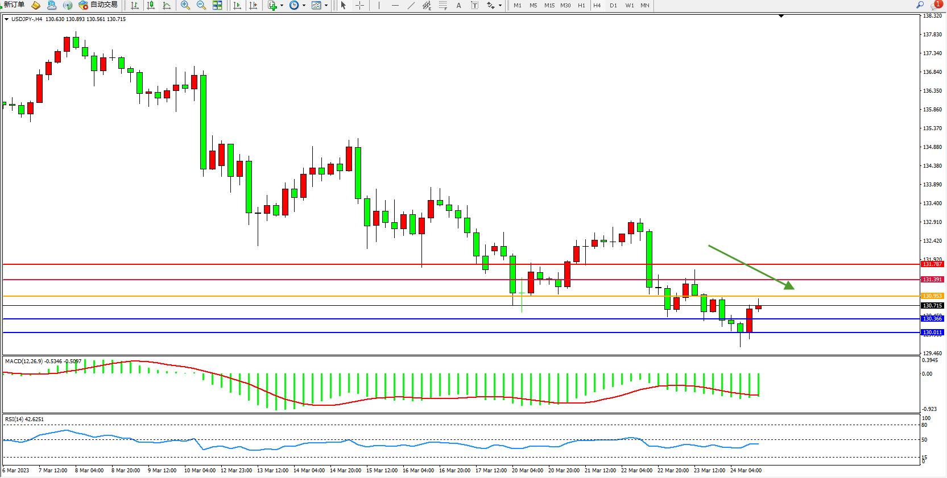This screenshot has width=947, height=478.
Task: Select the text label tool (A)
Action: pos(458,5)
